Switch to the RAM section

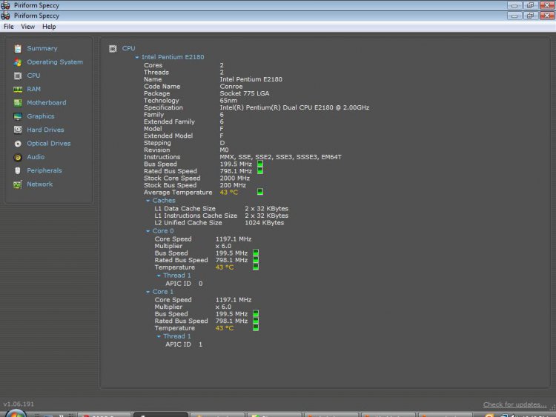click(33, 90)
